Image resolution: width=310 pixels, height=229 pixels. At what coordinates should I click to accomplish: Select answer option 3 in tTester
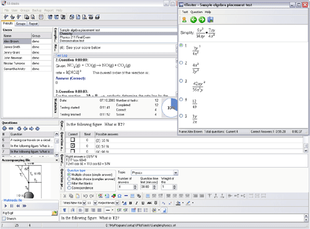[x=181, y=80]
